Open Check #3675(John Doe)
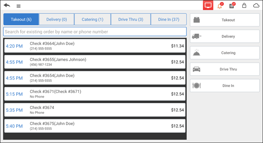Image resolution: width=263 pixels, height=143 pixels. tap(95, 126)
